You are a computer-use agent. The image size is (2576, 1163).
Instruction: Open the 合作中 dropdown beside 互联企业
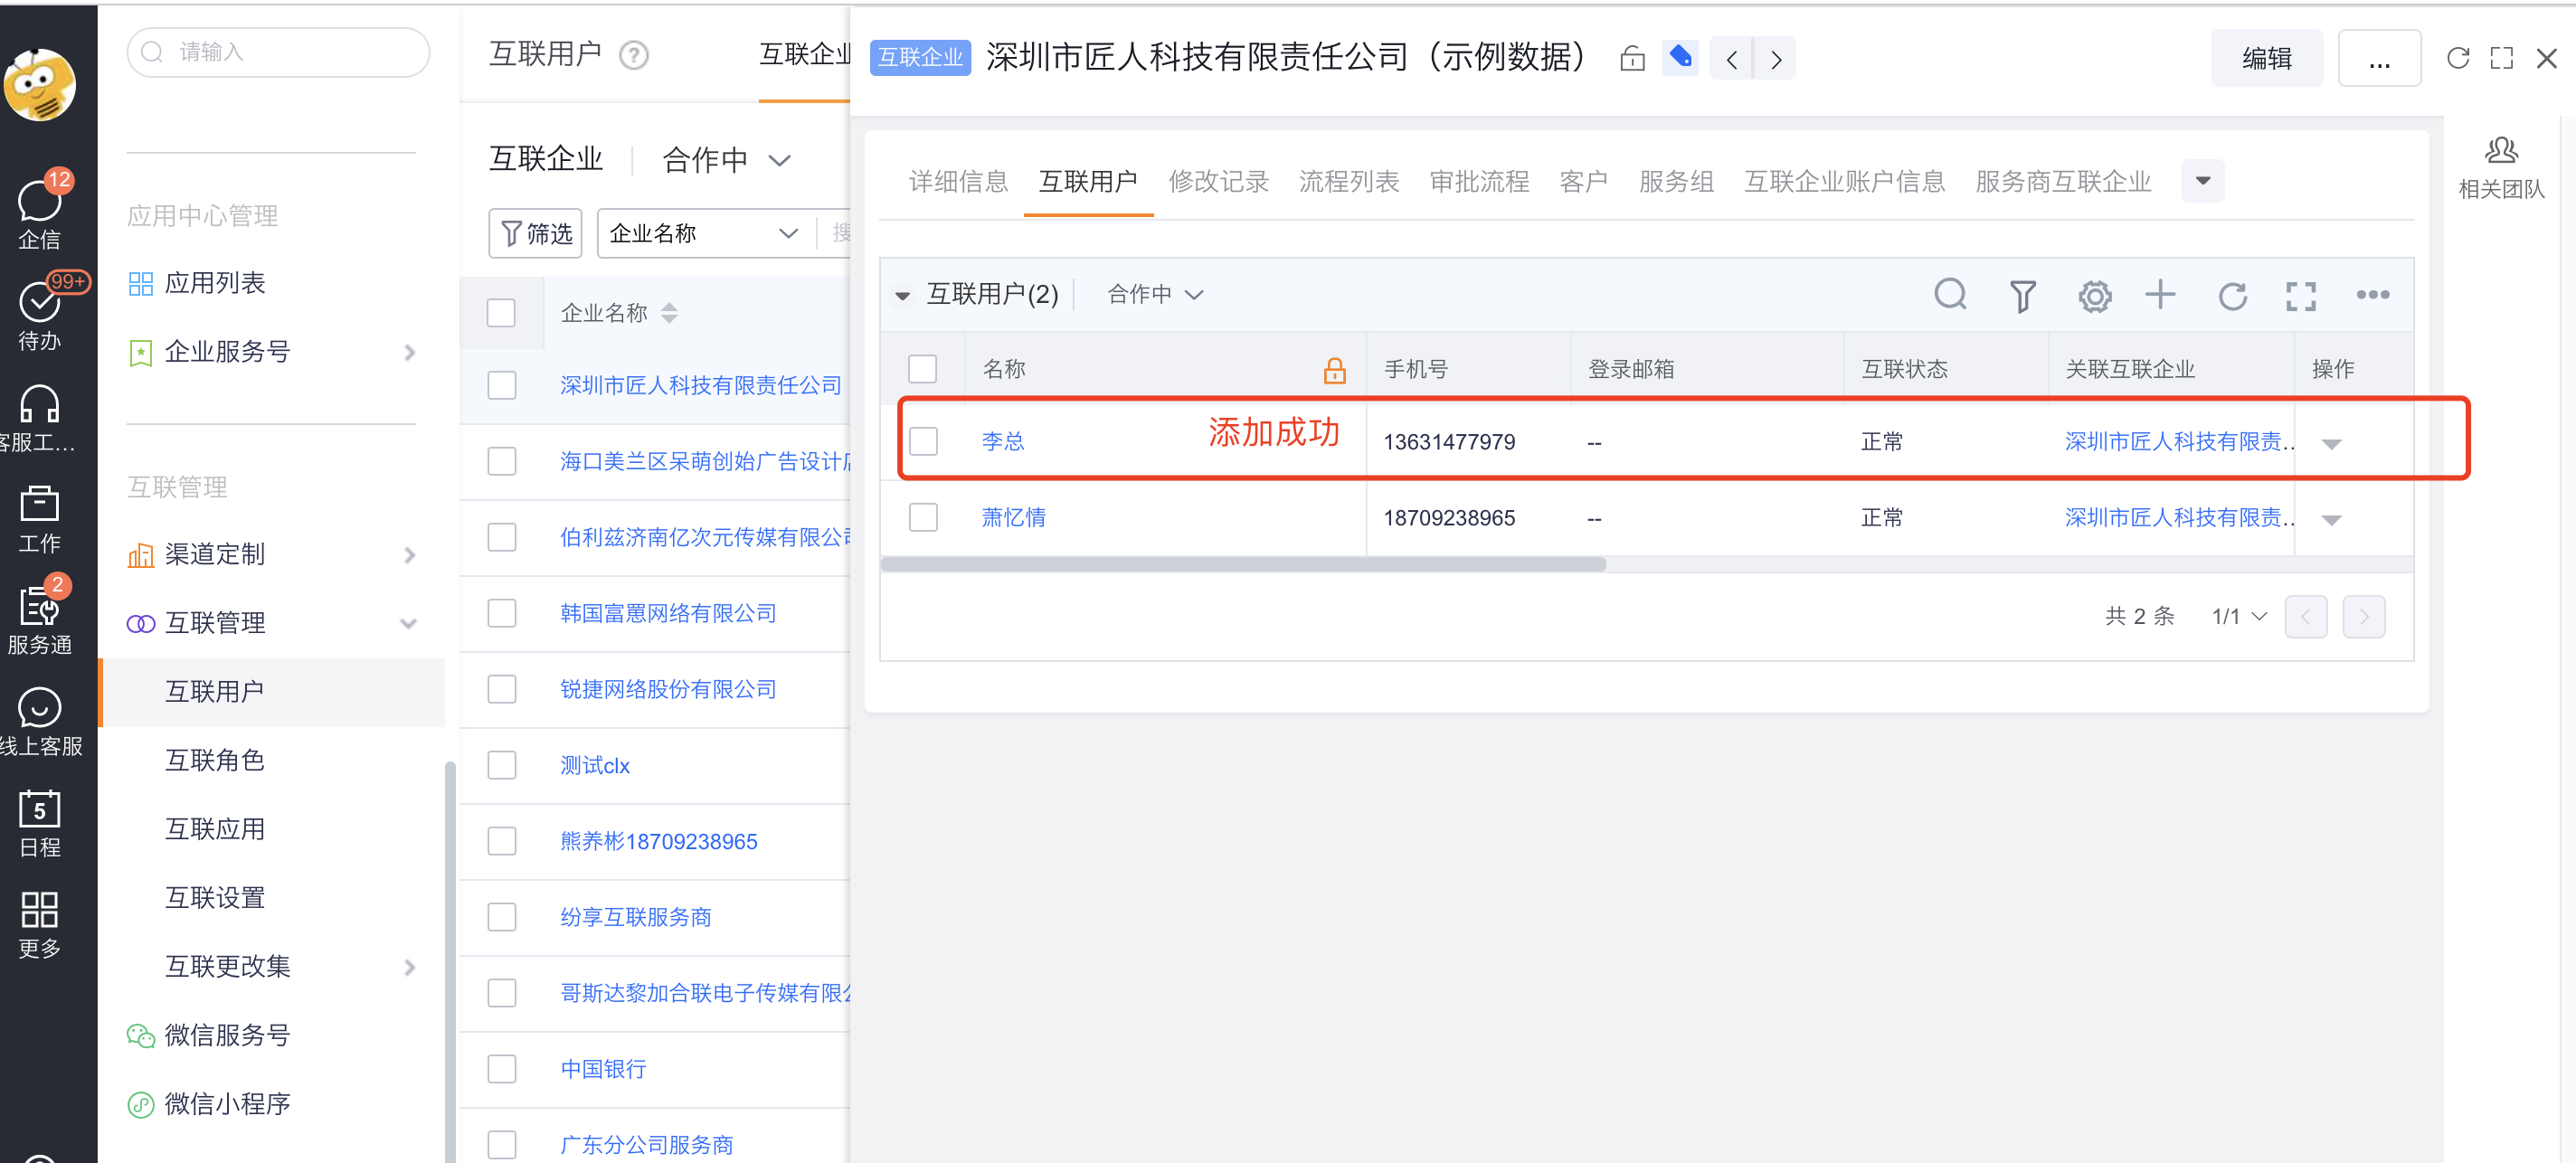[726, 160]
